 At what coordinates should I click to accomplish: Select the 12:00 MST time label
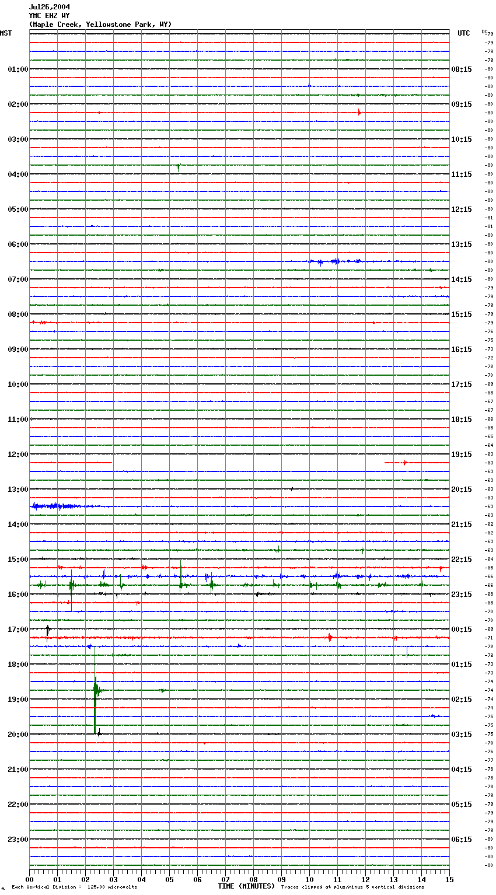pos(18,455)
